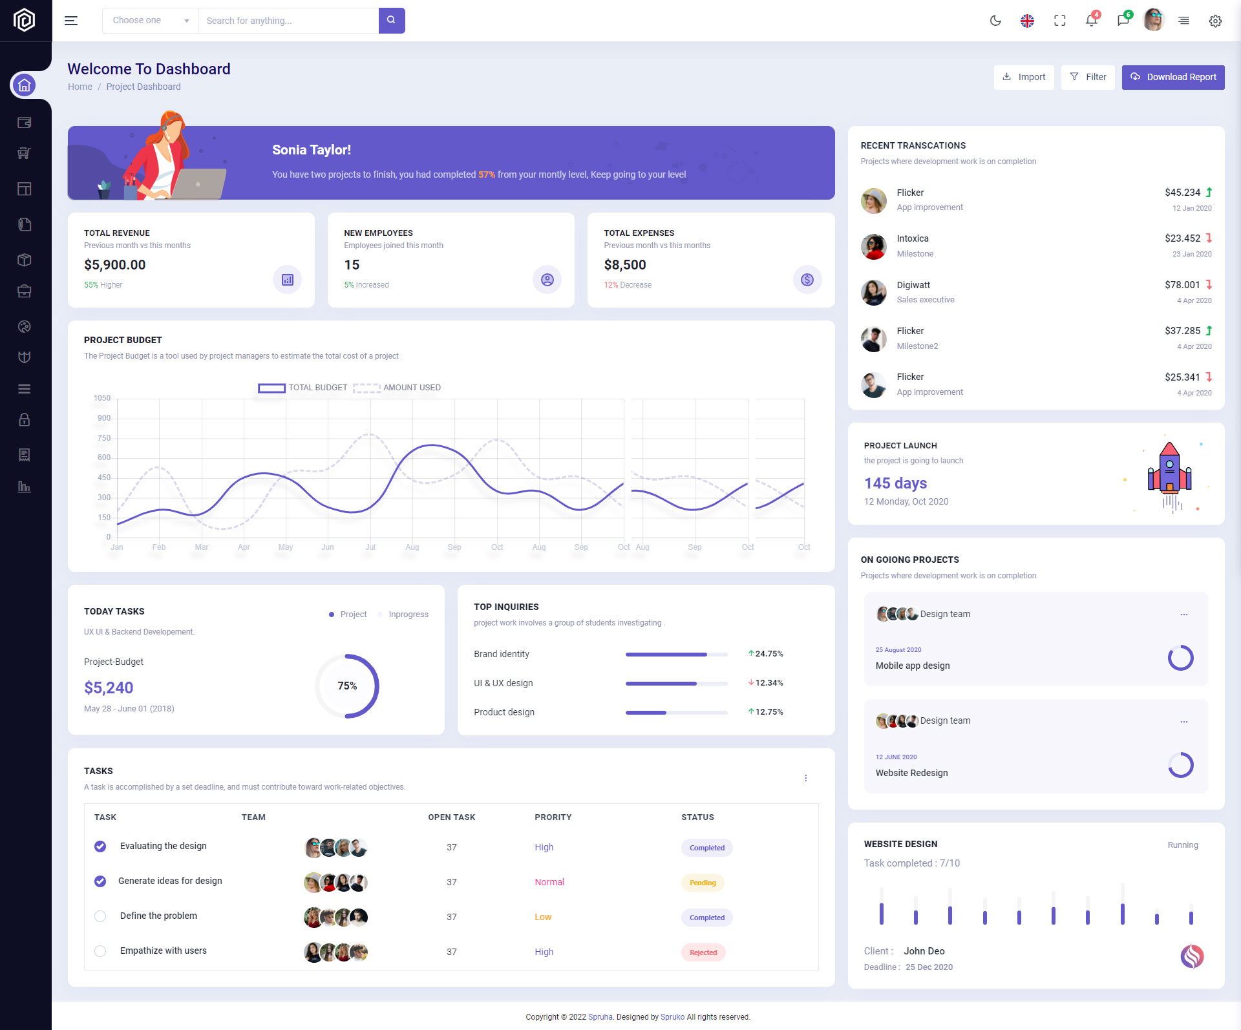Open the settings gear icon
The image size is (1241, 1030).
pyautogui.click(x=1215, y=21)
